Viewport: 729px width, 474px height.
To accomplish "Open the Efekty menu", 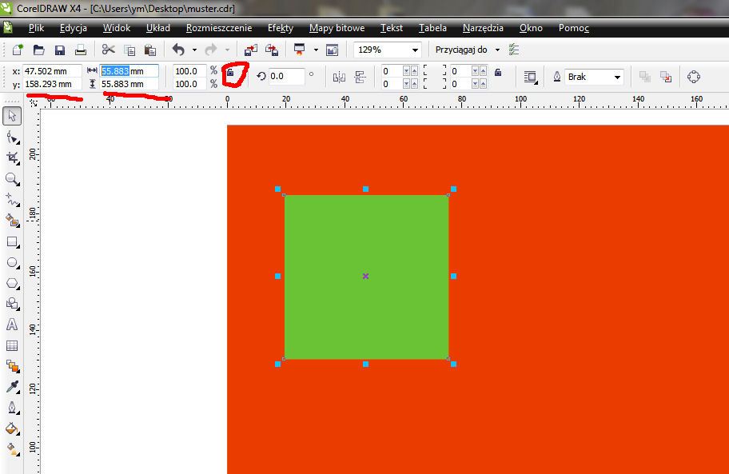I will (x=280, y=28).
